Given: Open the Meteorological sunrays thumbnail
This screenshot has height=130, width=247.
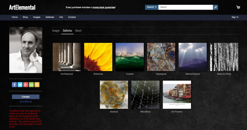Looking at the screenshot, I should click(193, 57).
